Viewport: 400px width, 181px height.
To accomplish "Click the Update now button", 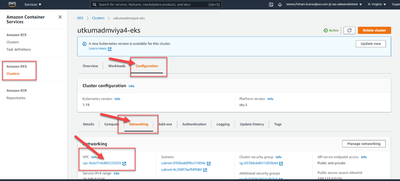I will (x=370, y=44).
